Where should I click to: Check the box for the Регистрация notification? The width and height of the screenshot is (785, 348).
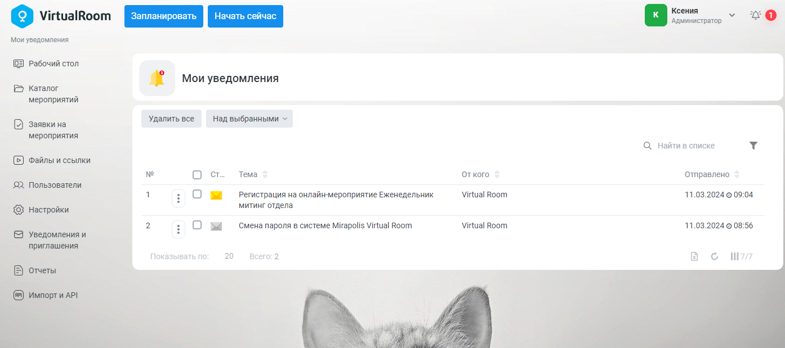point(197,194)
